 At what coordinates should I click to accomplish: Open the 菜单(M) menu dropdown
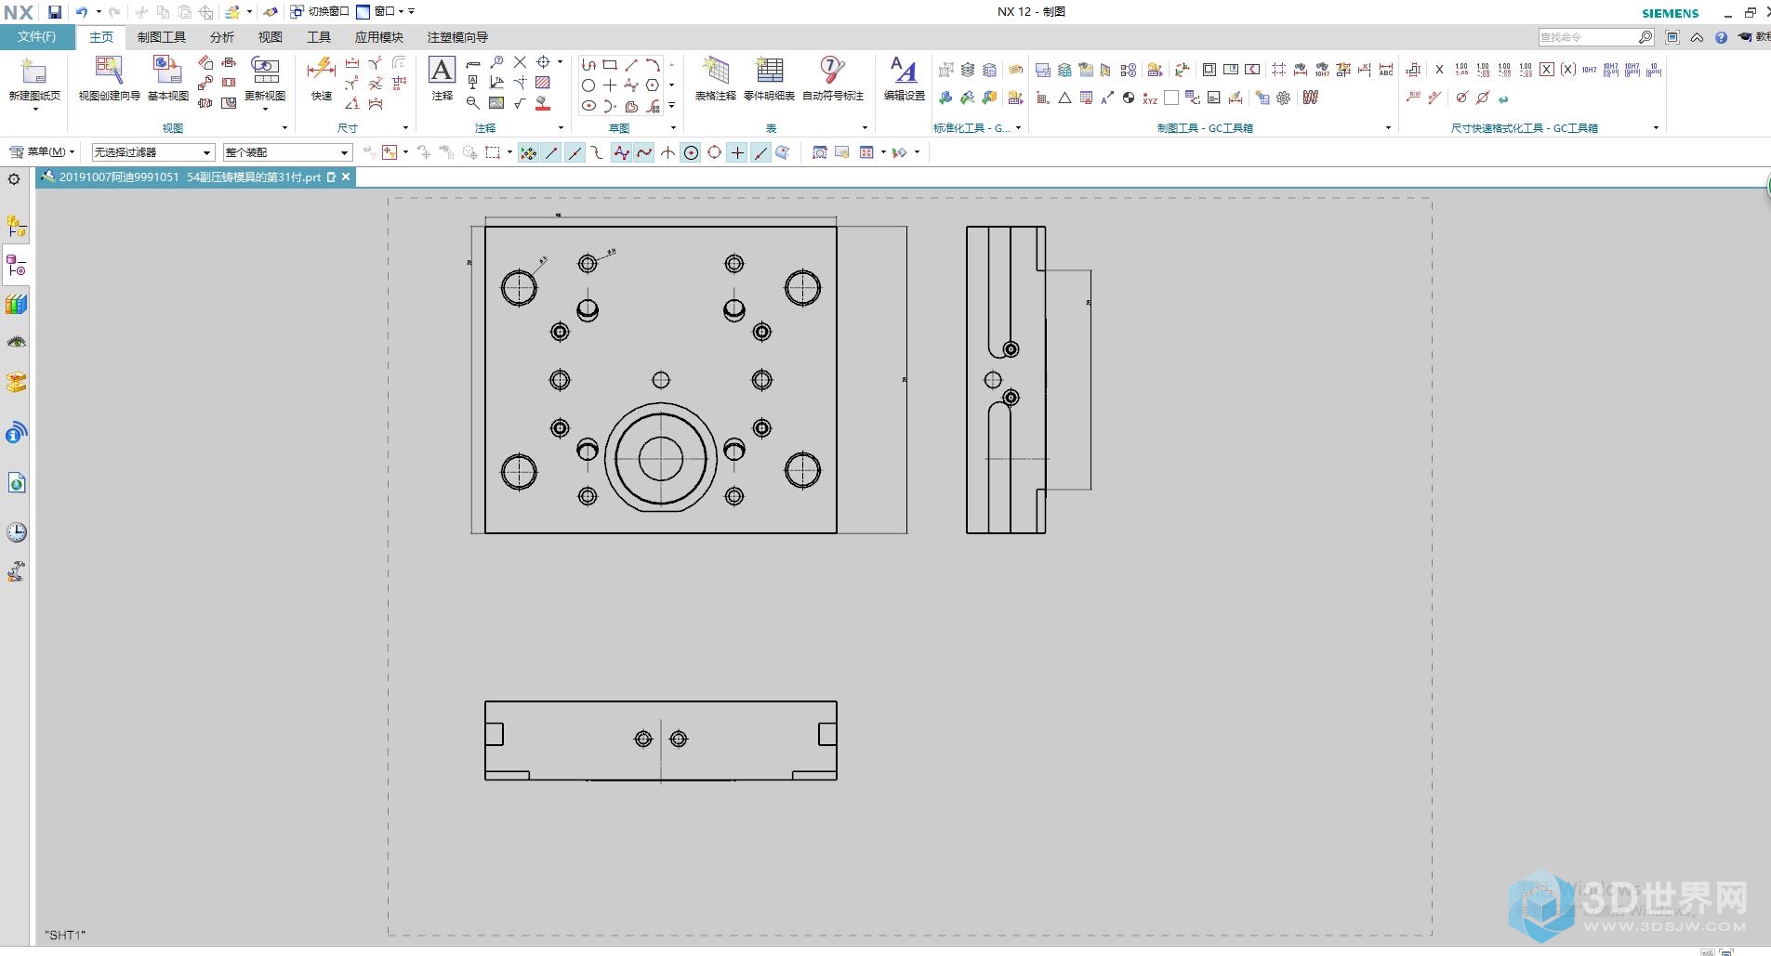click(x=42, y=152)
